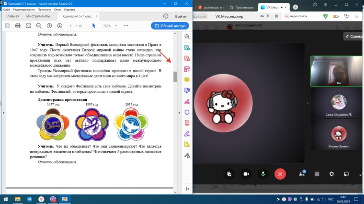Screen dimensions: 364x204
Task: Click the Save icon in Acrobat toolbar
Action: coord(8,26)
